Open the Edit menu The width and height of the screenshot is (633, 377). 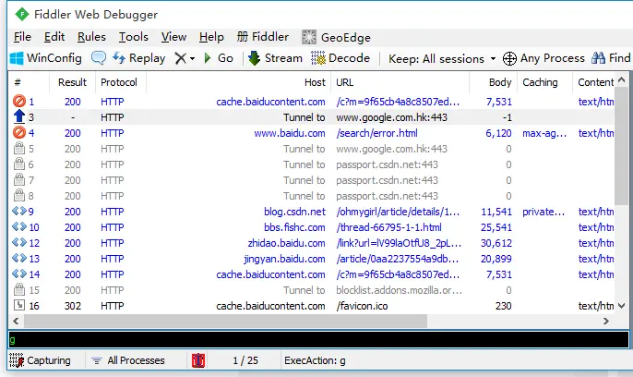coord(54,37)
